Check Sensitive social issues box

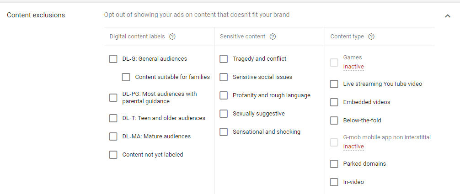(224, 77)
